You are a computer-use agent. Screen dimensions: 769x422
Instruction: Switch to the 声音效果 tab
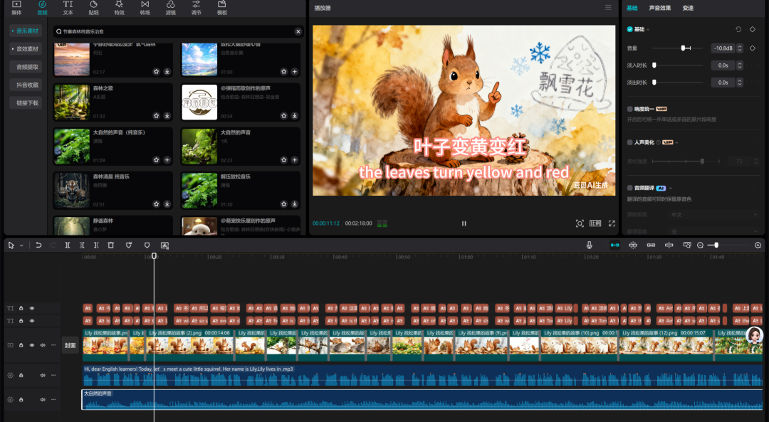(x=660, y=8)
